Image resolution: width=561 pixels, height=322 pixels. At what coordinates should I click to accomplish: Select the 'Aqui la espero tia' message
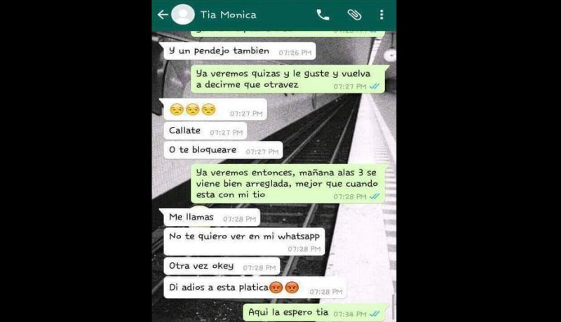(x=314, y=312)
